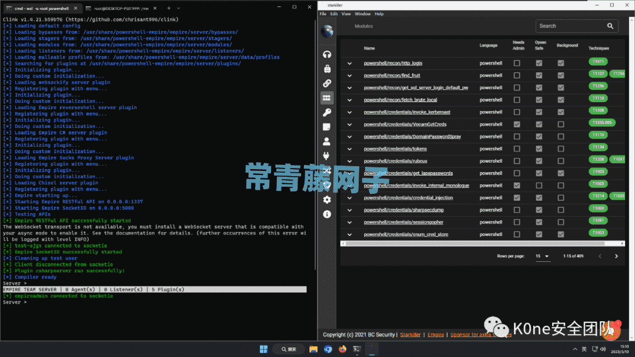The width and height of the screenshot is (635, 357).
Task: Open the View menu in Starkiller
Action: click(346, 14)
